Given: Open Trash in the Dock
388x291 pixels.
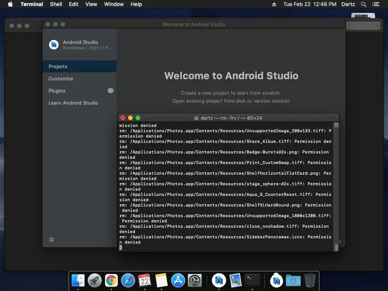Looking at the screenshot, I should click(310, 281).
